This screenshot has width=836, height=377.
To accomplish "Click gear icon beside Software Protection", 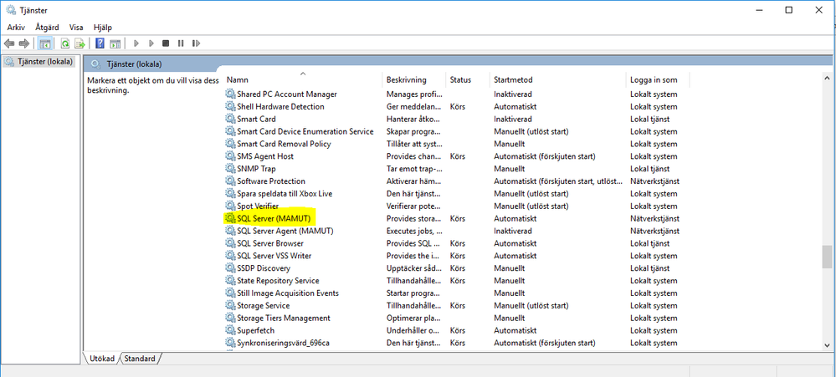I will point(230,181).
